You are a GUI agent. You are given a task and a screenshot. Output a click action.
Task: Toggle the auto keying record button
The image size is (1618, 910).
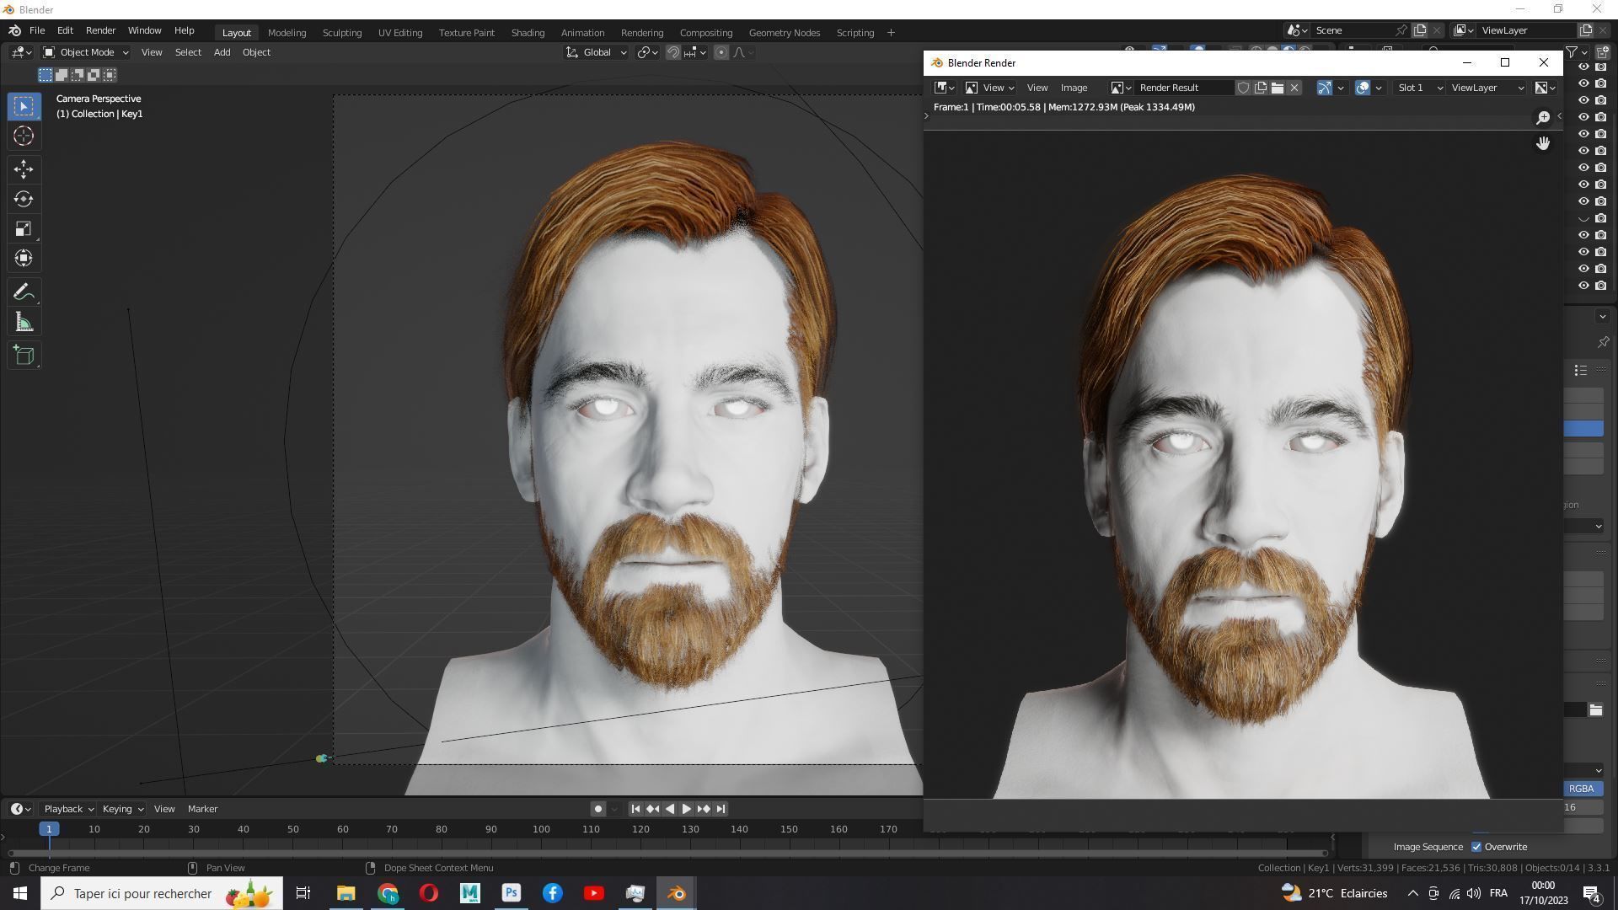click(598, 809)
